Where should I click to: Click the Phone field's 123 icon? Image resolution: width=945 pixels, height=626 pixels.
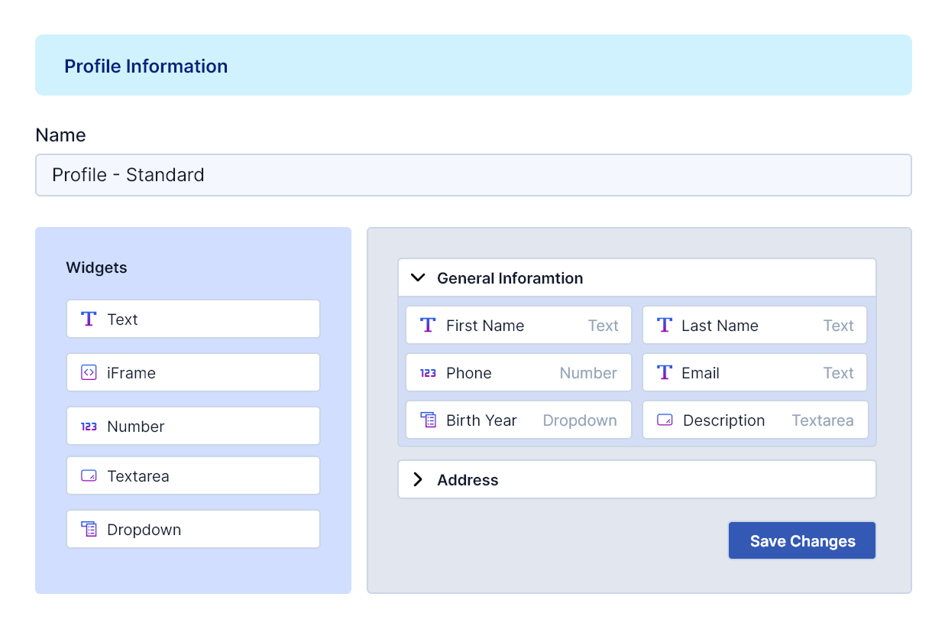pyautogui.click(x=428, y=373)
